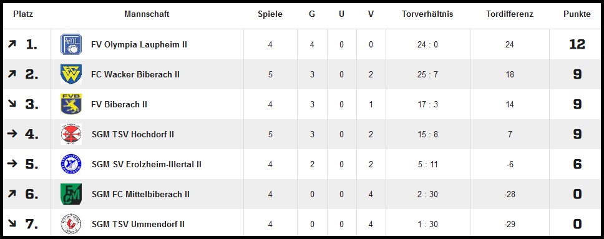Sort table by Punkte column header
The image size is (604, 239).
[x=577, y=14]
